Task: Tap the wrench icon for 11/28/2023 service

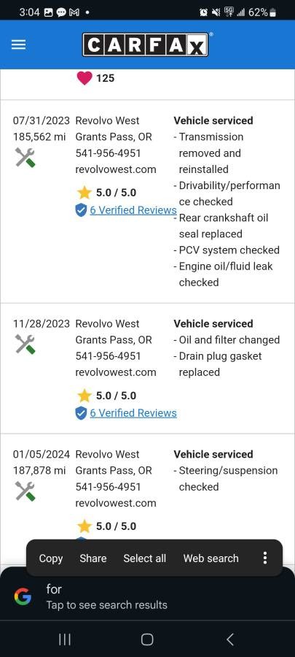Action: pyautogui.click(x=25, y=345)
